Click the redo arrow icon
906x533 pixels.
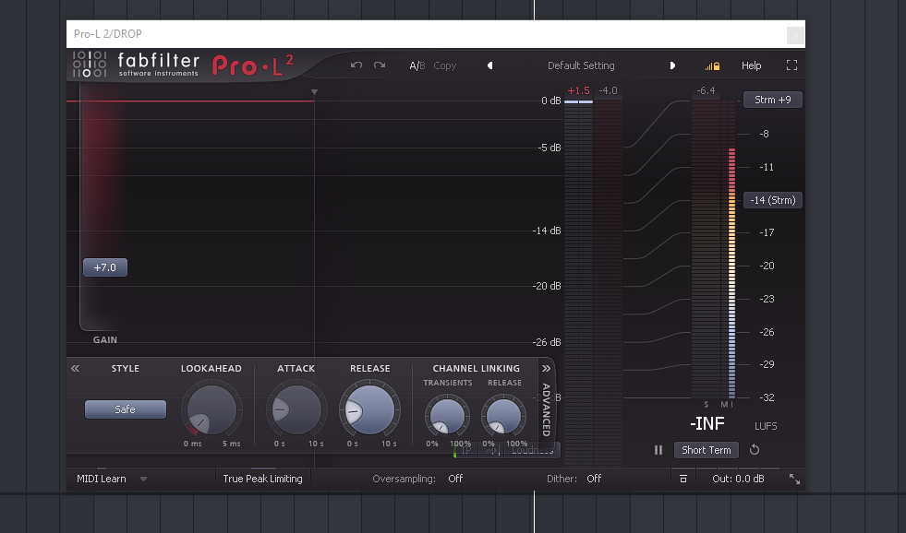point(380,65)
